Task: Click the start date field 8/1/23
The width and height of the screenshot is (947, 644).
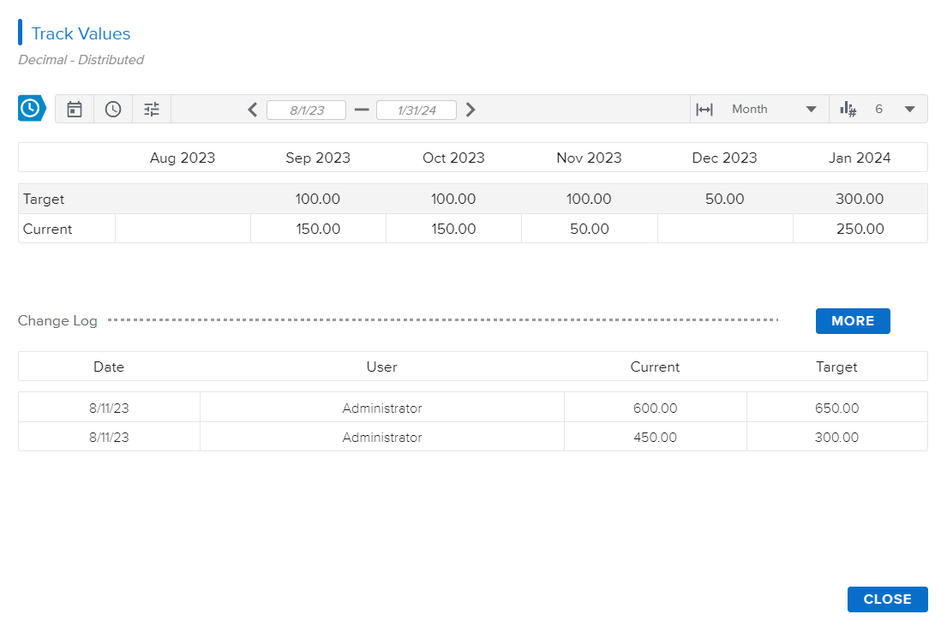Action: [x=307, y=110]
